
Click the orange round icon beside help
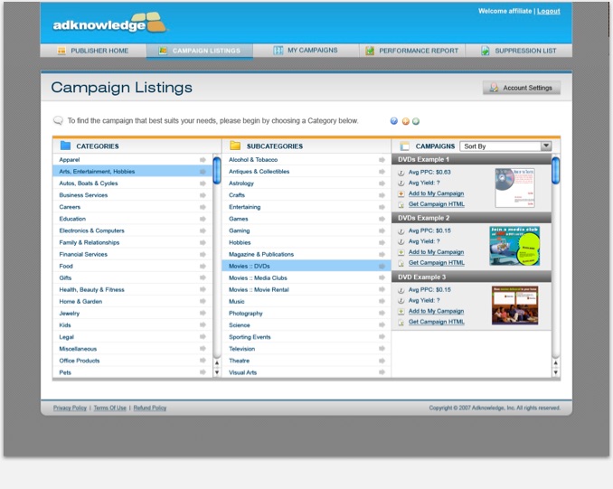(x=406, y=121)
